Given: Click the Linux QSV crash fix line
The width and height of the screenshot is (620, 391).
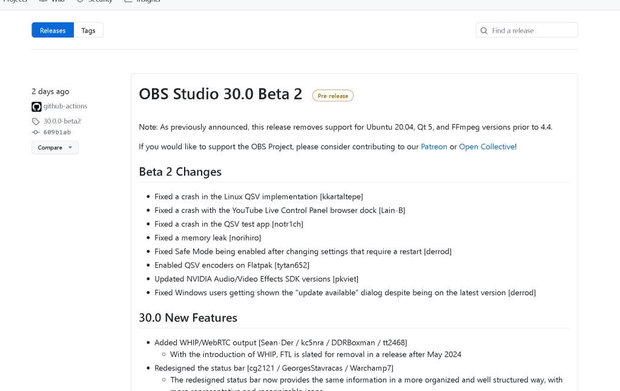Looking at the screenshot, I should pos(259,197).
